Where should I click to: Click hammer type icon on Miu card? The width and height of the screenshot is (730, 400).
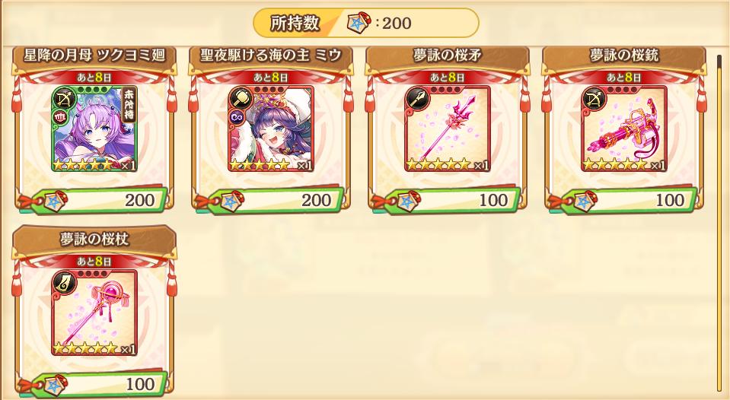click(240, 98)
